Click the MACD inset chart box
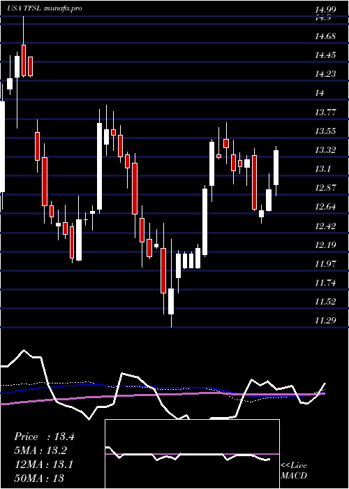Image resolution: width=349 pixels, height=489 pixels. (x=192, y=454)
